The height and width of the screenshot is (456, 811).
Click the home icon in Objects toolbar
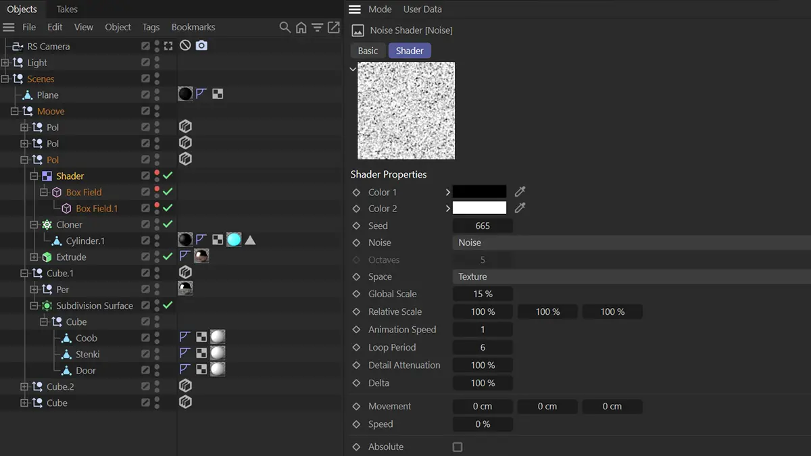301,28
